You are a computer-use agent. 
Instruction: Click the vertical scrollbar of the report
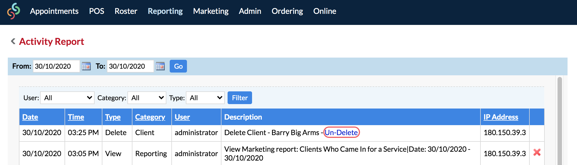coord(560,121)
